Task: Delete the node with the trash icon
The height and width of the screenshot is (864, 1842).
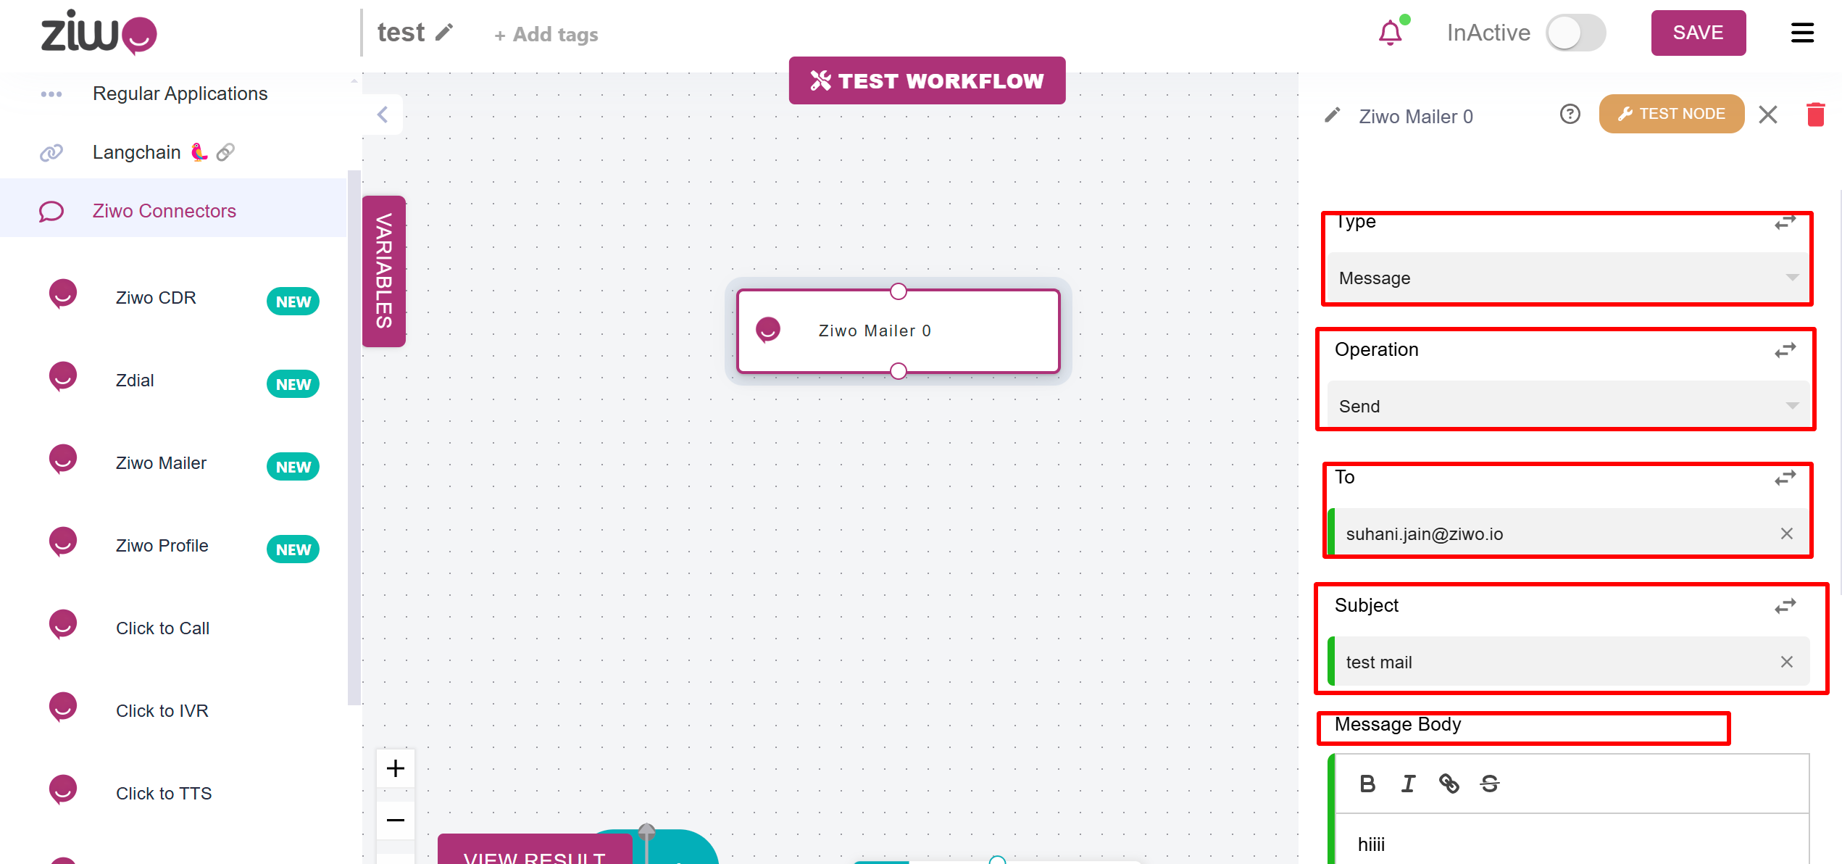Action: coord(1815,115)
